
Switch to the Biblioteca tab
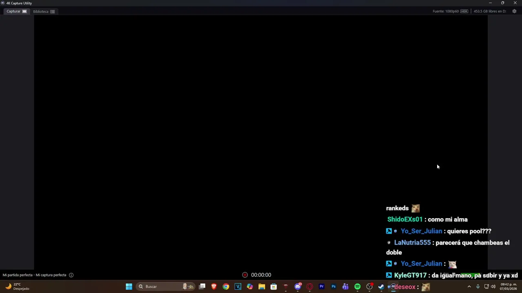(x=44, y=11)
